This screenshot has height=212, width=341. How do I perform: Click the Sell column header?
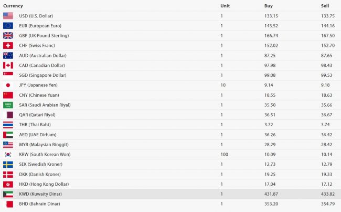(x=325, y=6)
